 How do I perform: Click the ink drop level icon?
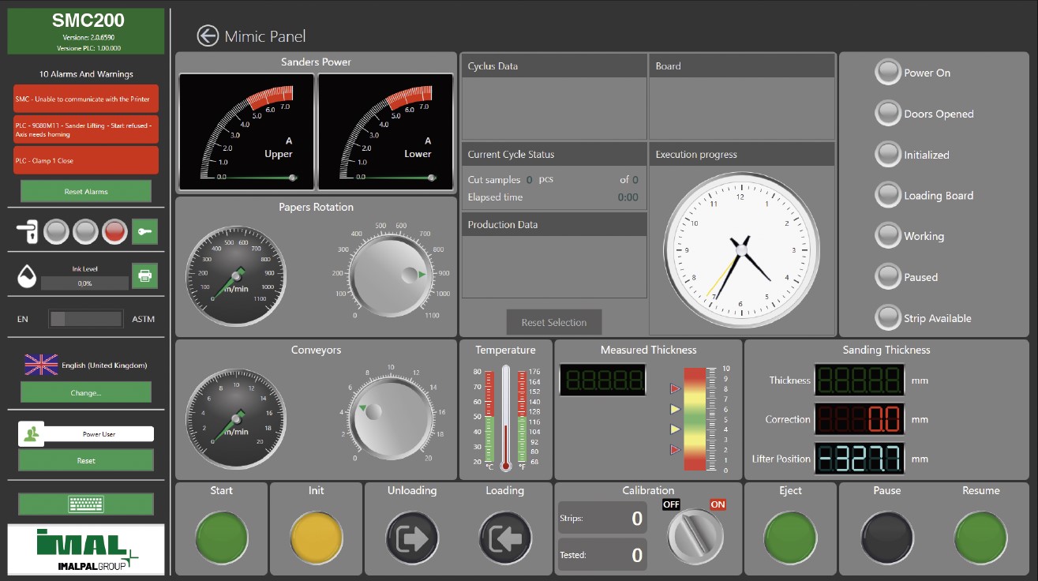click(27, 276)
